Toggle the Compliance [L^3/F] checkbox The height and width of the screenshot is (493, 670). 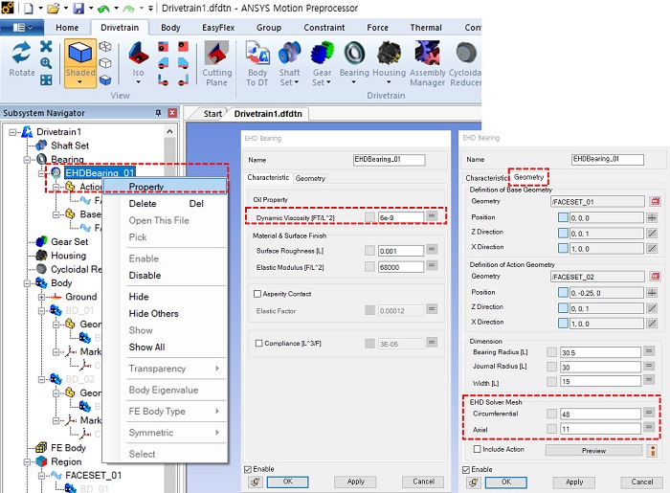coord(258,343)
